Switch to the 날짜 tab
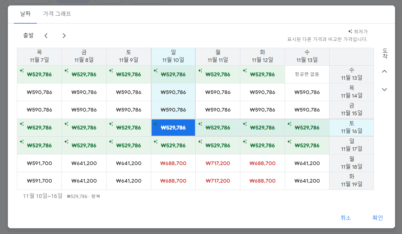The image size is (402, 234). coord(25,14)
